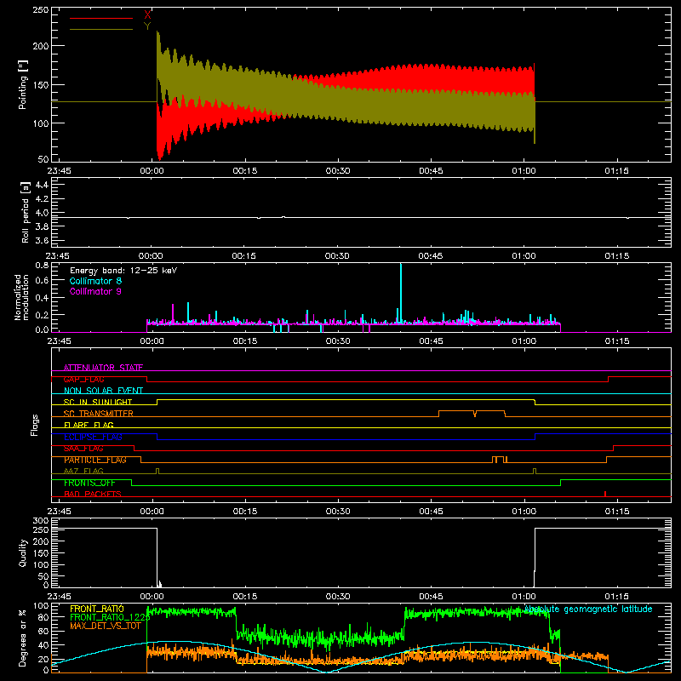
Task: Click 'Energy band: 12-25 keV' text
Action: click(123, 271)
